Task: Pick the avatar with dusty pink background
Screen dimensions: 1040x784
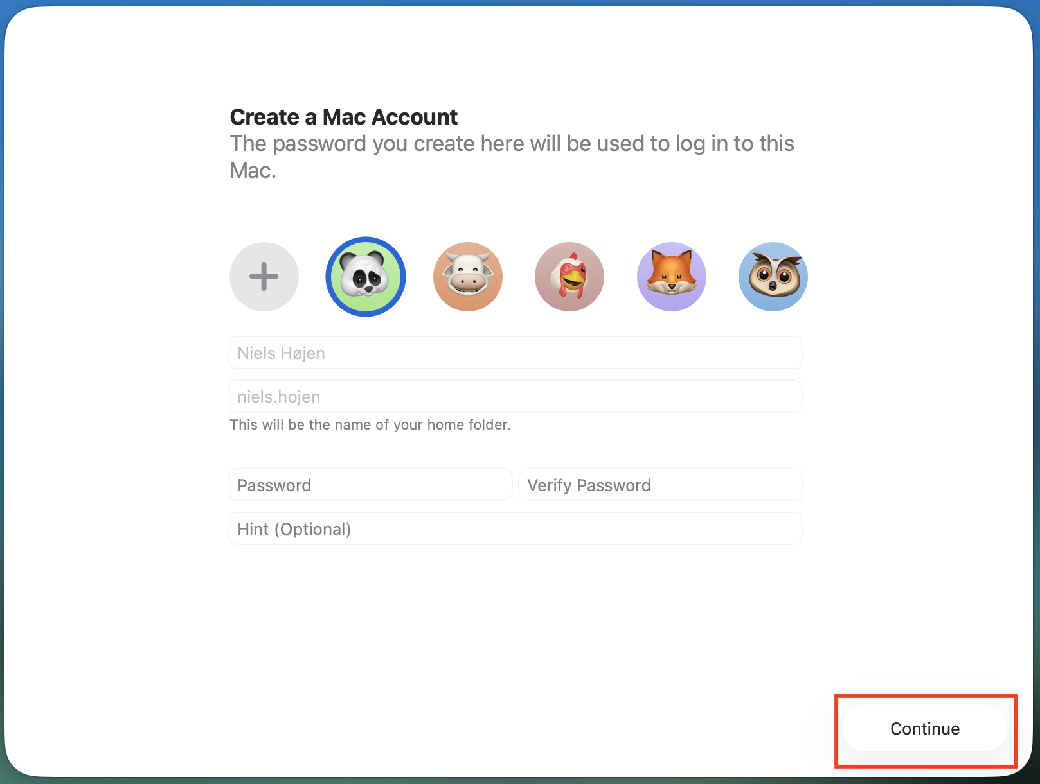Action: click(569, 277)
